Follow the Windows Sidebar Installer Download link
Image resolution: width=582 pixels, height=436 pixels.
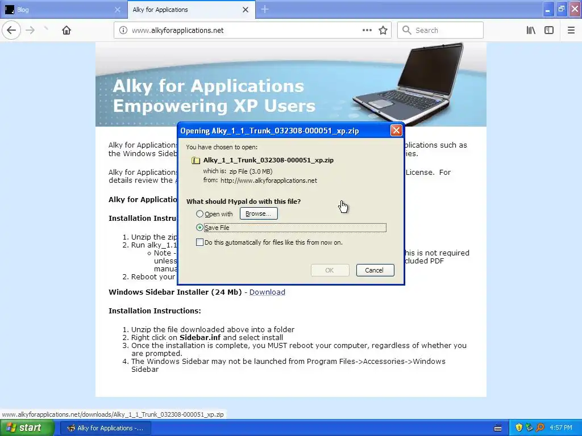(267, 292)
